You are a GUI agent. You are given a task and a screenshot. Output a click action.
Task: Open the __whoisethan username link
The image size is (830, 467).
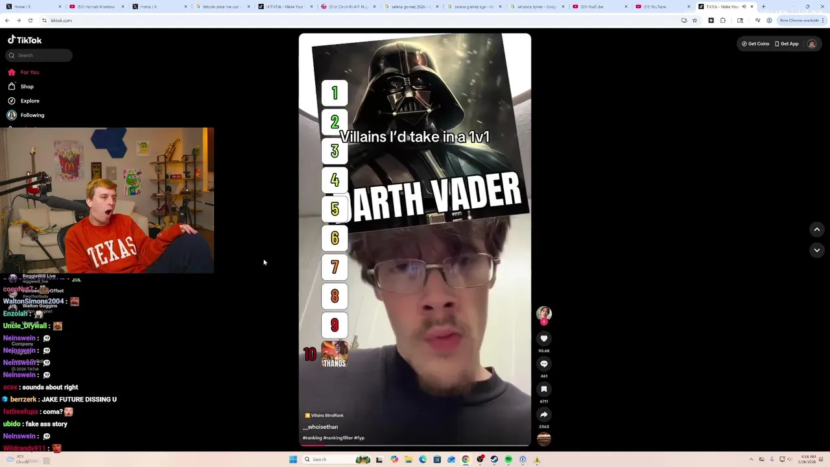(320, 427)
